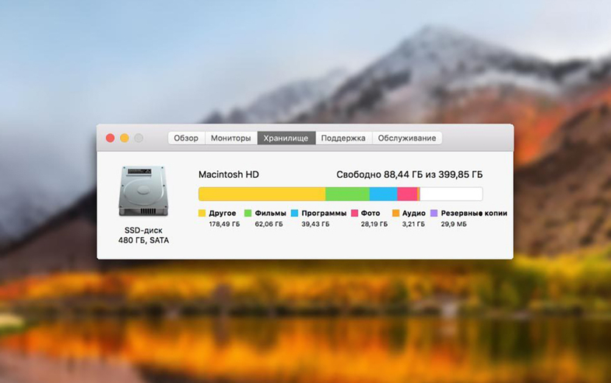Click the yellow segment of the storage bar
Image resolution: width=611 pixels, height=383 pixels.
click(x=262, y=194)
